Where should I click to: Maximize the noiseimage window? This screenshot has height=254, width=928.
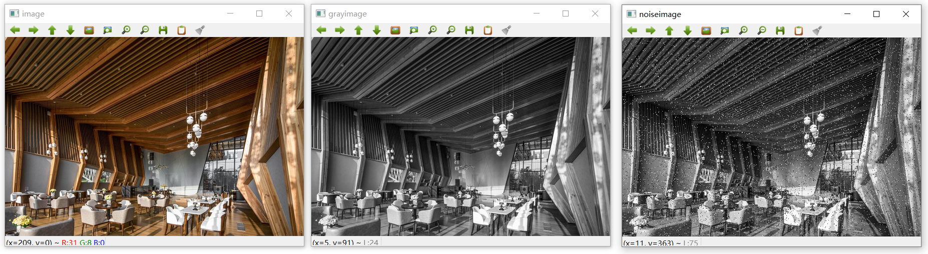pyautogui.click(x=876, y=14)
